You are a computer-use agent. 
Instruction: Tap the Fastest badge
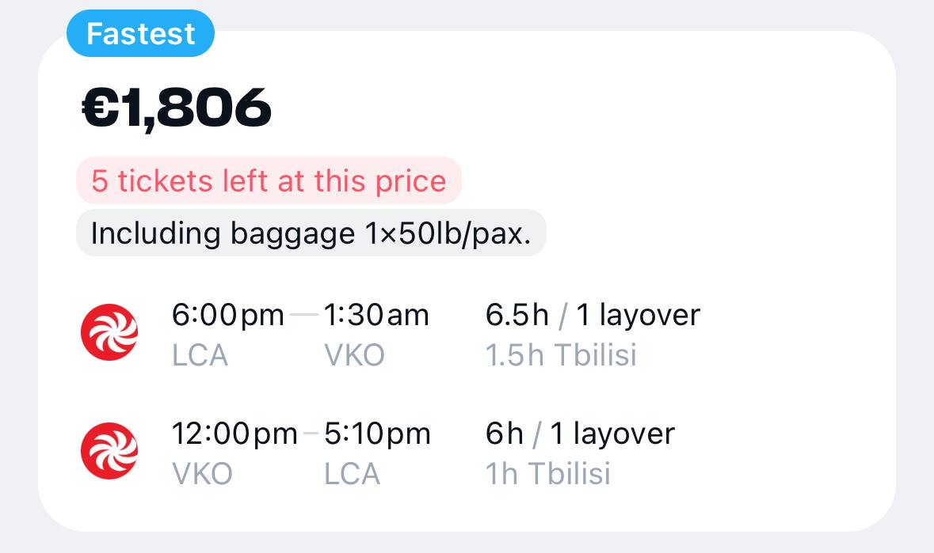tap(140, 34)
